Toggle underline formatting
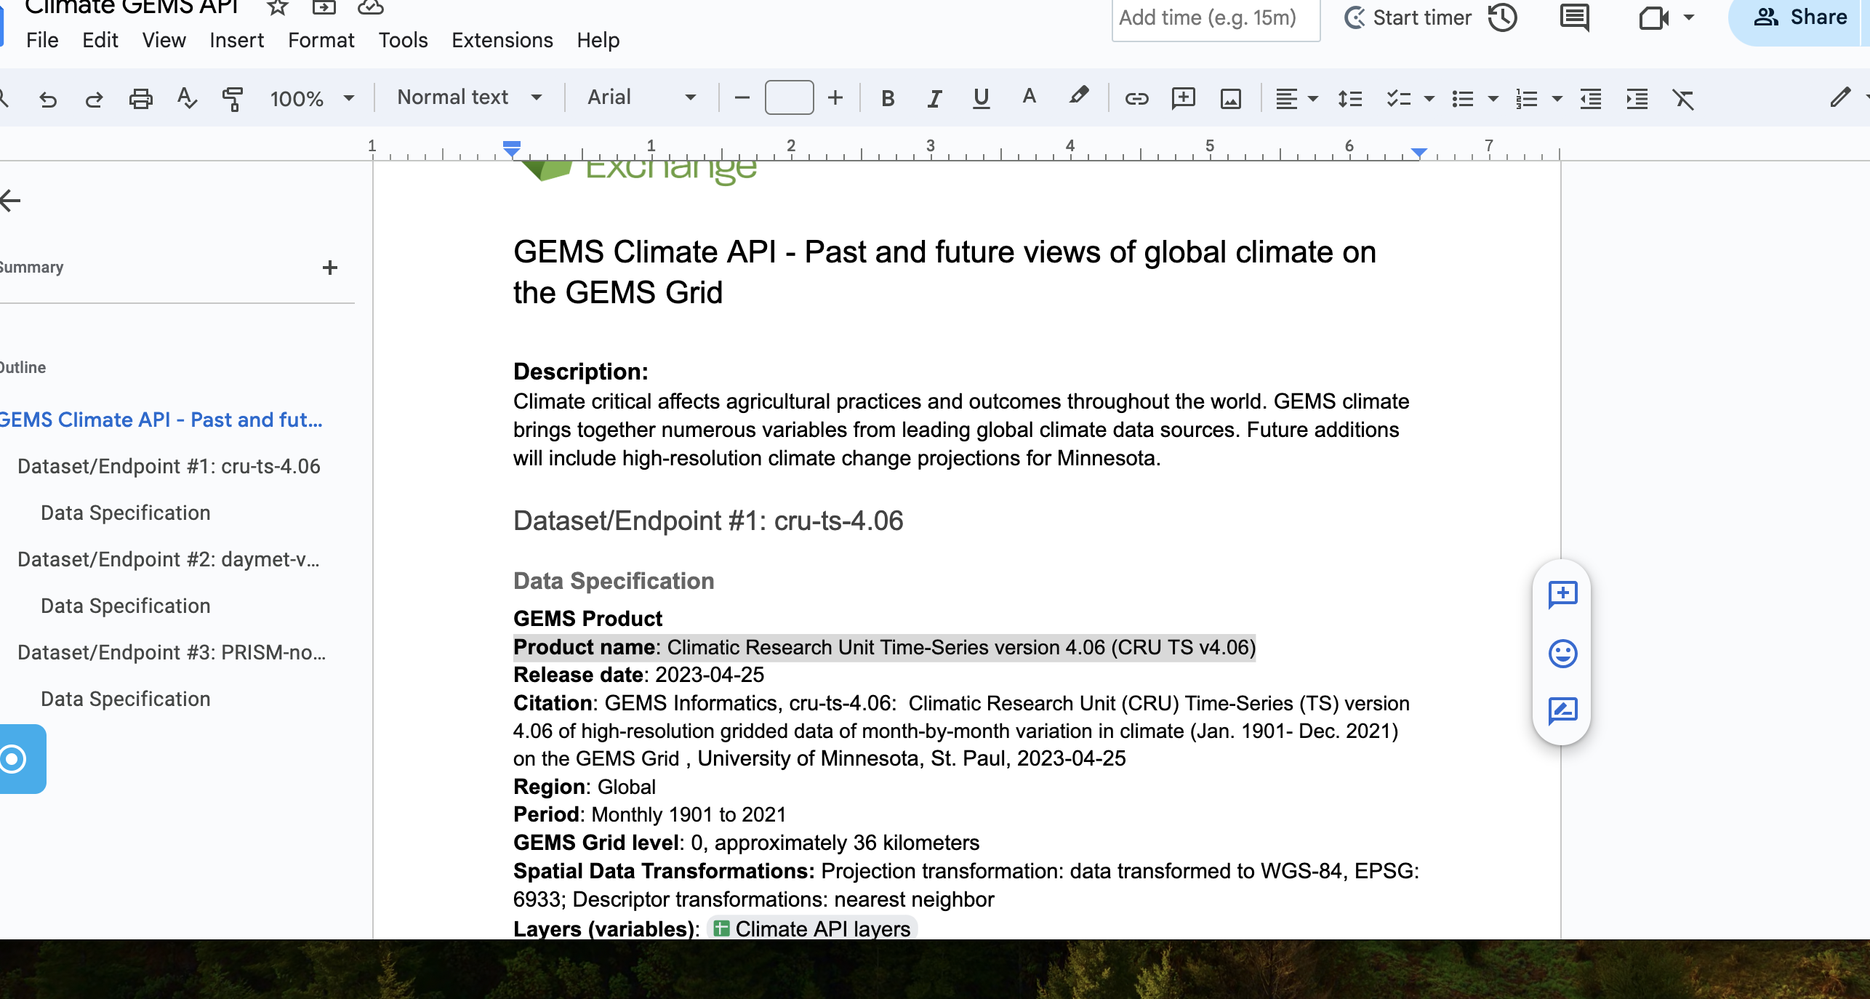1870x999 pixels. click(x=981, y=98)
